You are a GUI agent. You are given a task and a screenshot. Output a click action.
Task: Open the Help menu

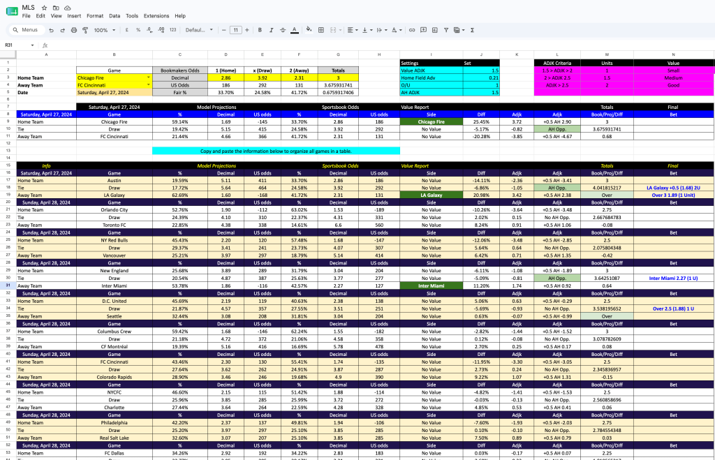[180, 16]
